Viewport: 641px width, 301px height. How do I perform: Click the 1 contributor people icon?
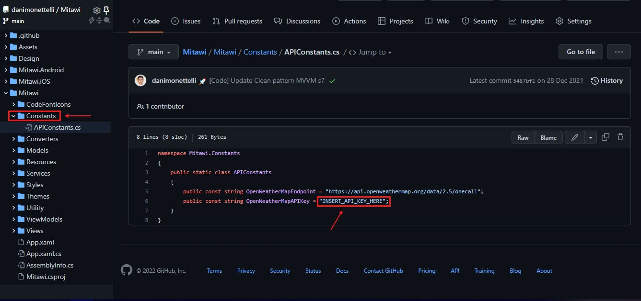pyautogui.click(x=140, y=106)
